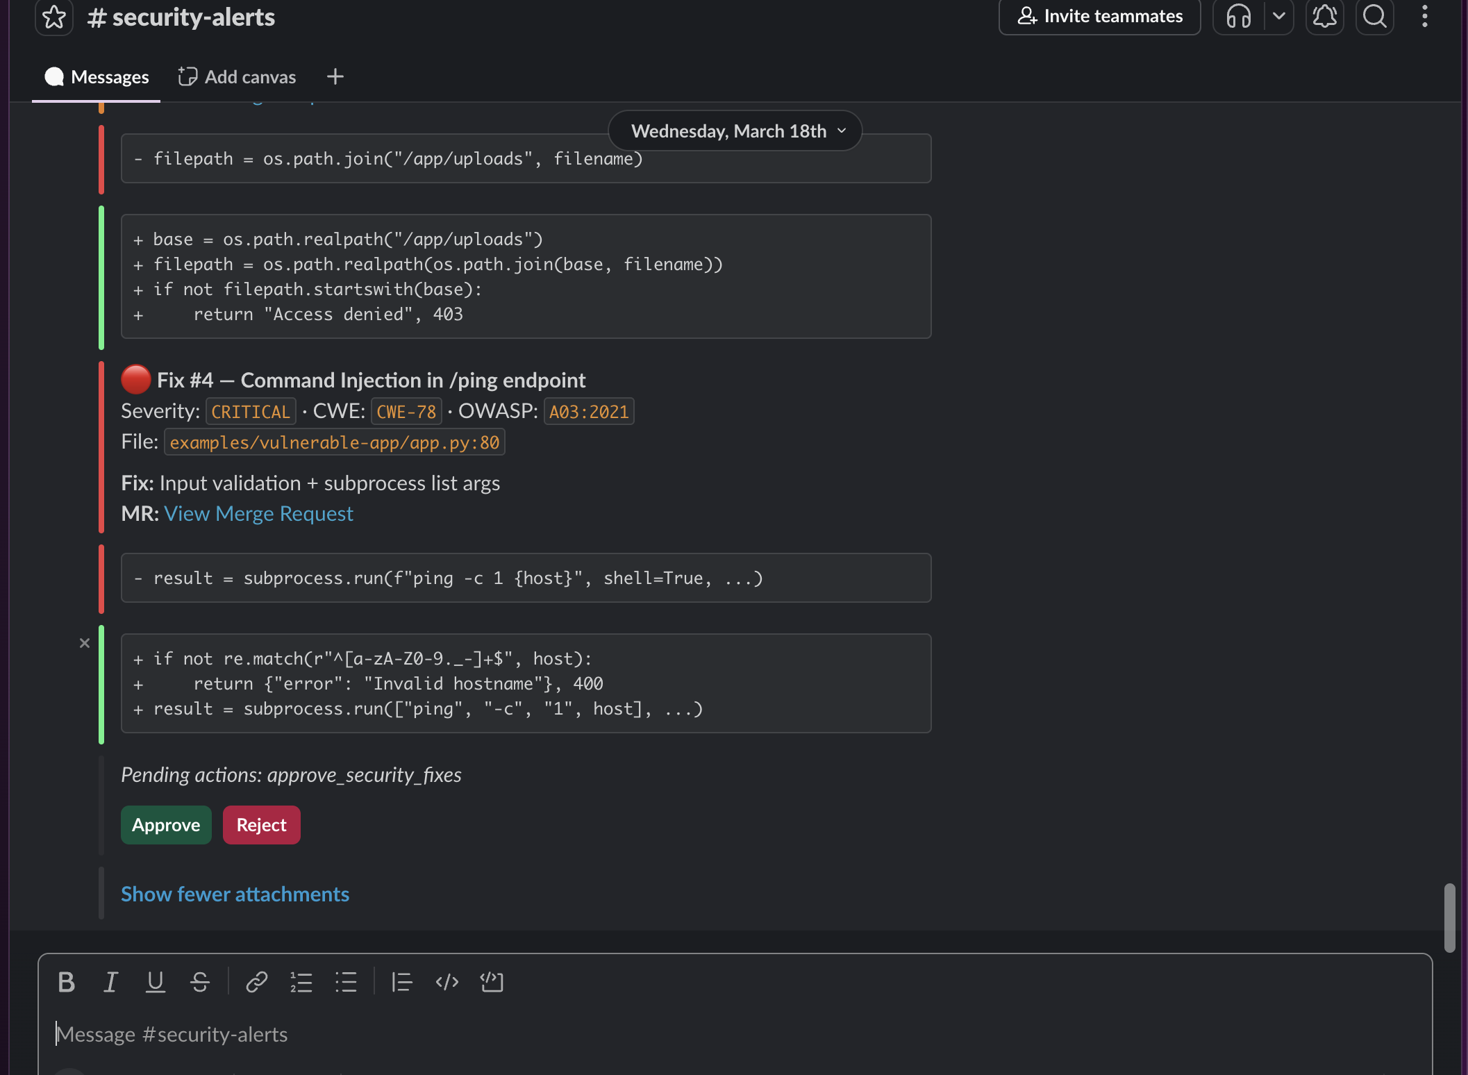Insert inline code formatting
1468x1075 pixels.
coord(447,982)
